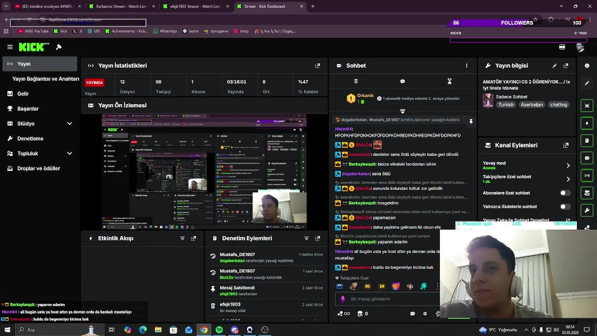
Task: Click the speech bubble icon in Sohbet toolbar
Action: pos(403,81)
